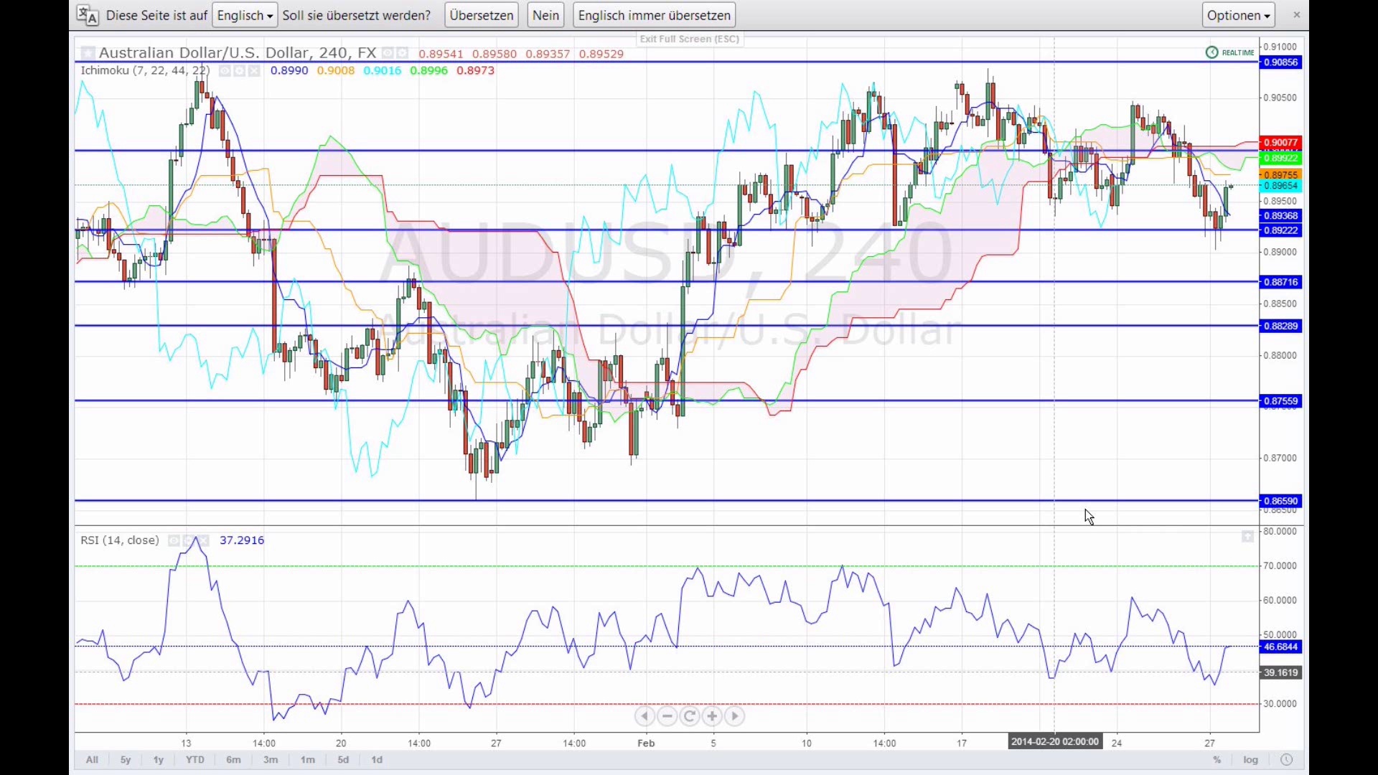Select the 3m time range tab
The width and height of the screenshot is (1378, 775).
coord(271,760)
